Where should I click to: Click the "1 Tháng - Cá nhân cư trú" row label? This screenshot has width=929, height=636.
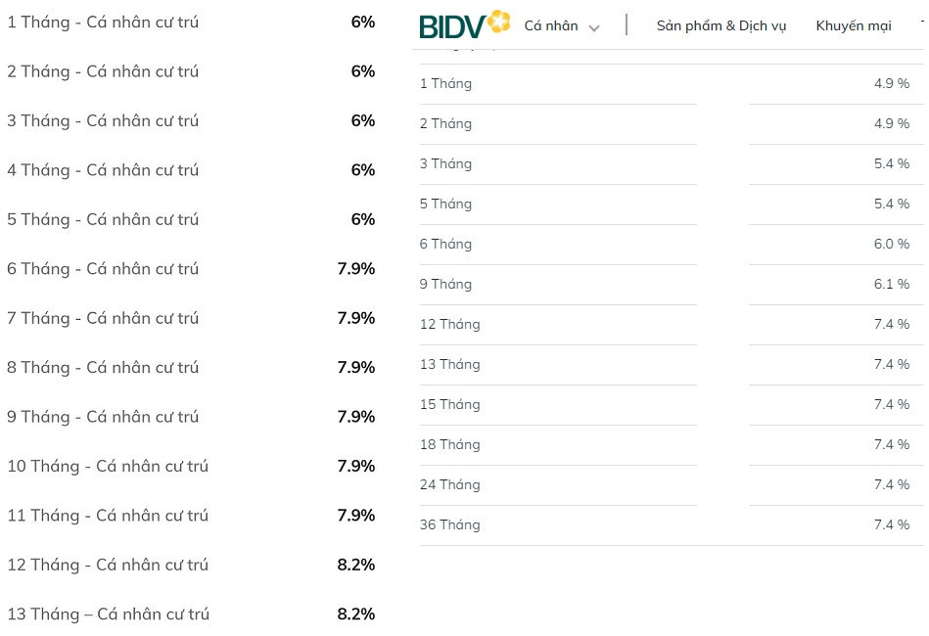tap(103, 22)
